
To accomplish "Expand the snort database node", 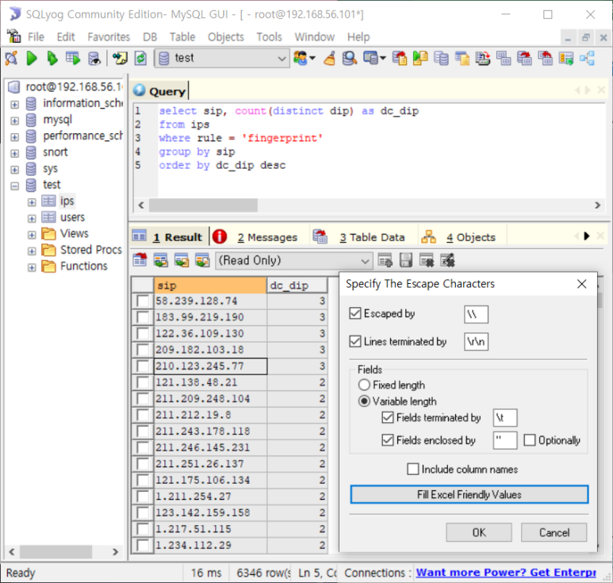I will coord(14,153).
